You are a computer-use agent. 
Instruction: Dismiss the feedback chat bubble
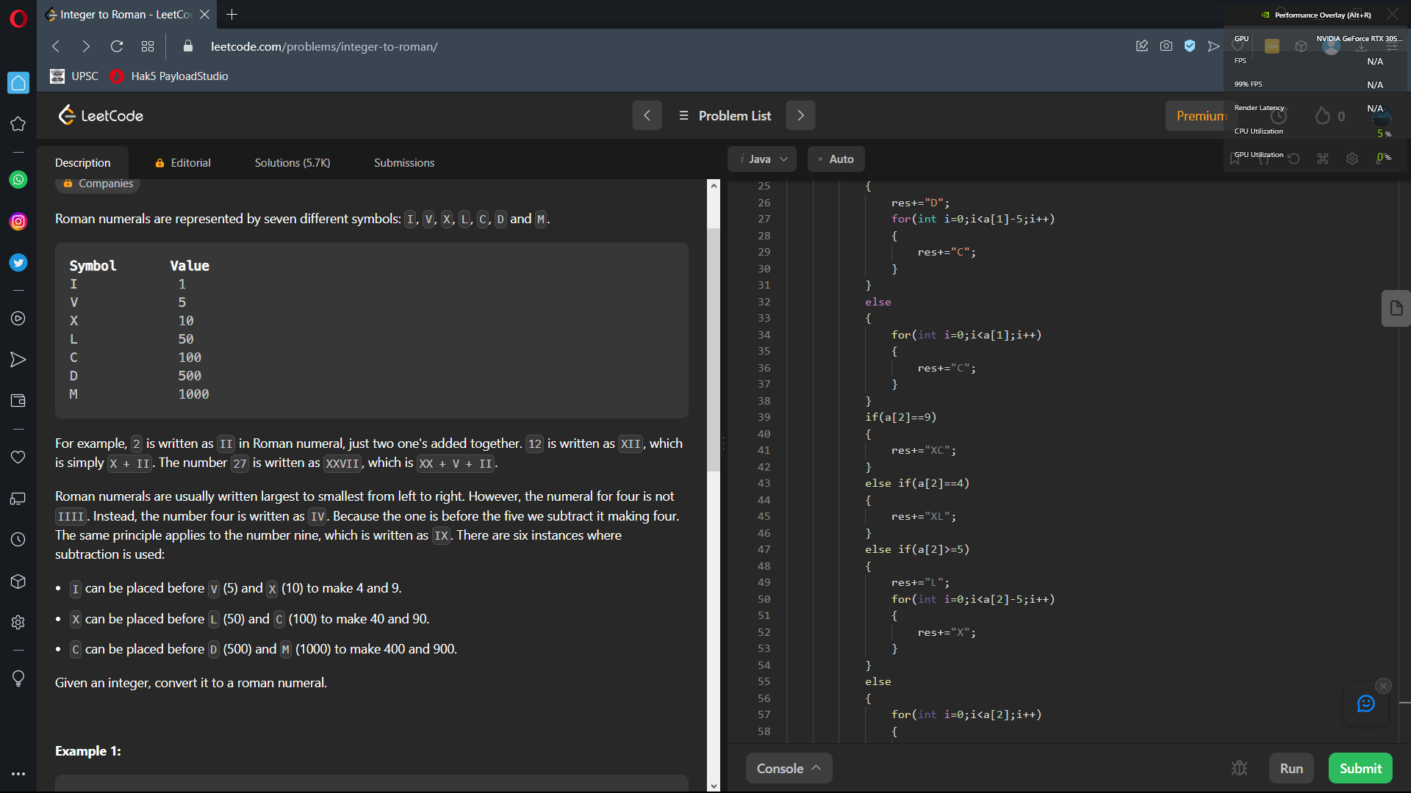pyautogui.click(x=1383, y=686)
